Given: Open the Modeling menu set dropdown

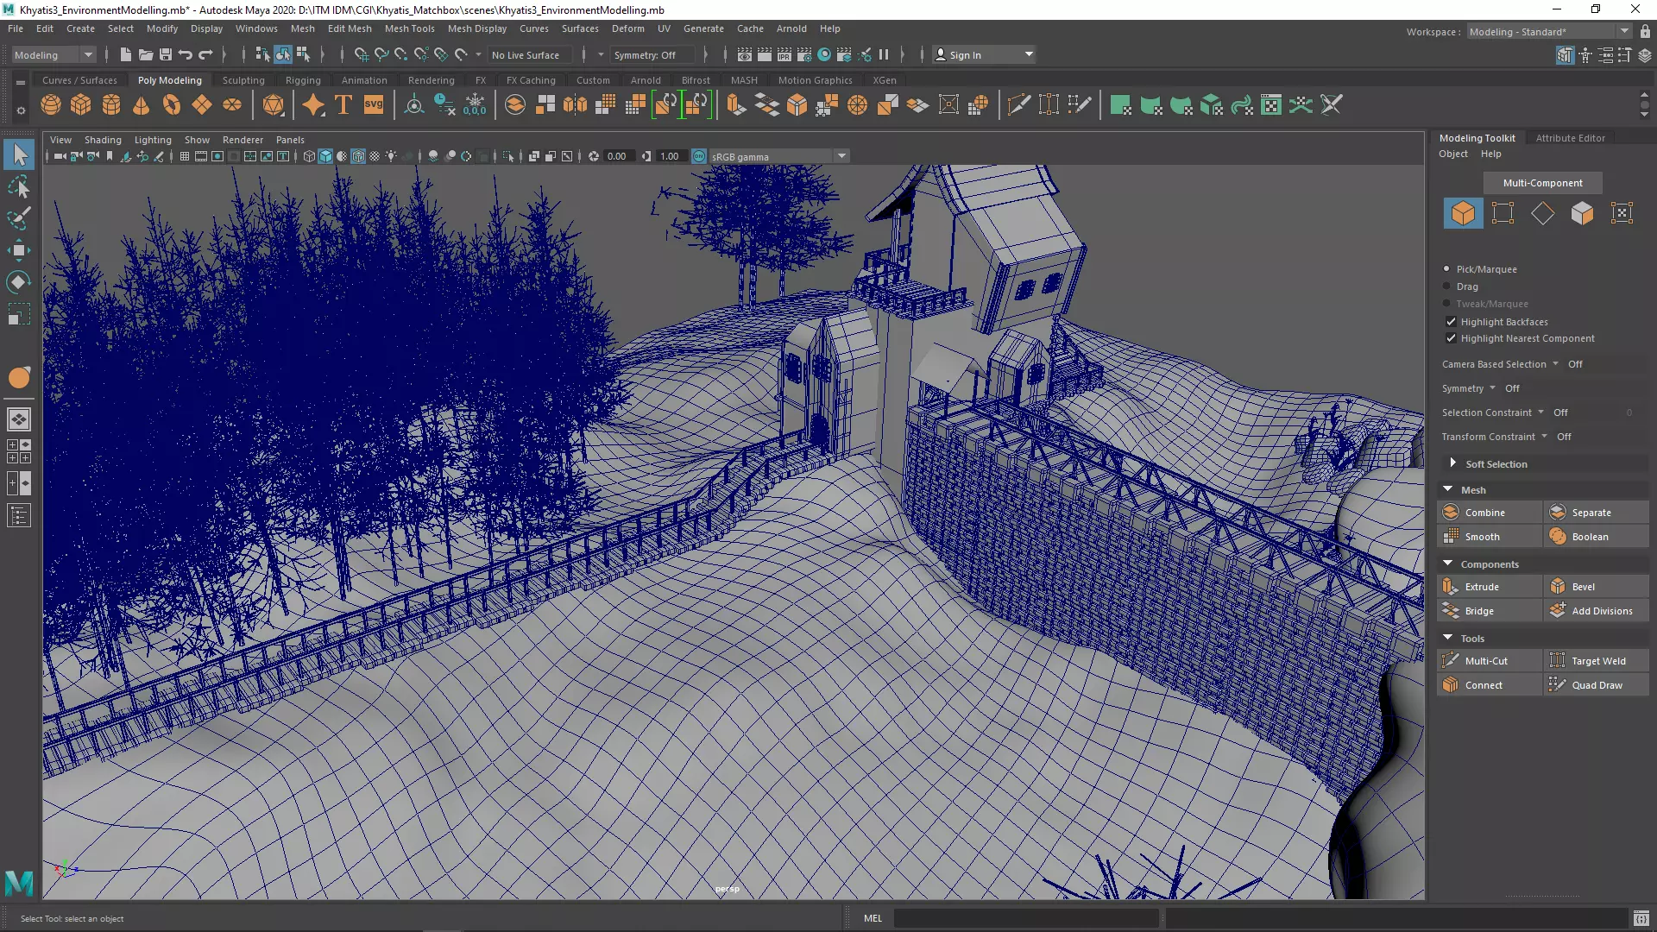Looking at the screenshot, I should pos(54,54).
